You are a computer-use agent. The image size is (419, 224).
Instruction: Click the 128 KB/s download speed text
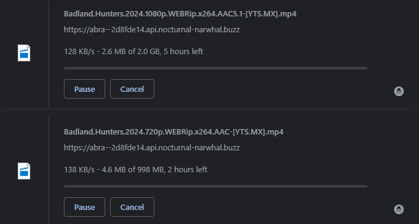coord(80,51)
